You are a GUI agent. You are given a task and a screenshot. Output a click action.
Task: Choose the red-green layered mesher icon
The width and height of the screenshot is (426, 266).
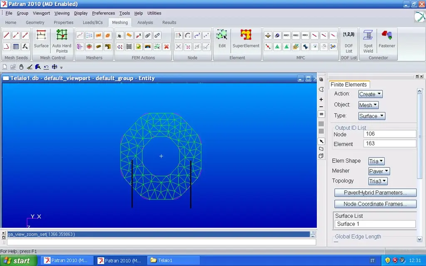click(89, 47)
